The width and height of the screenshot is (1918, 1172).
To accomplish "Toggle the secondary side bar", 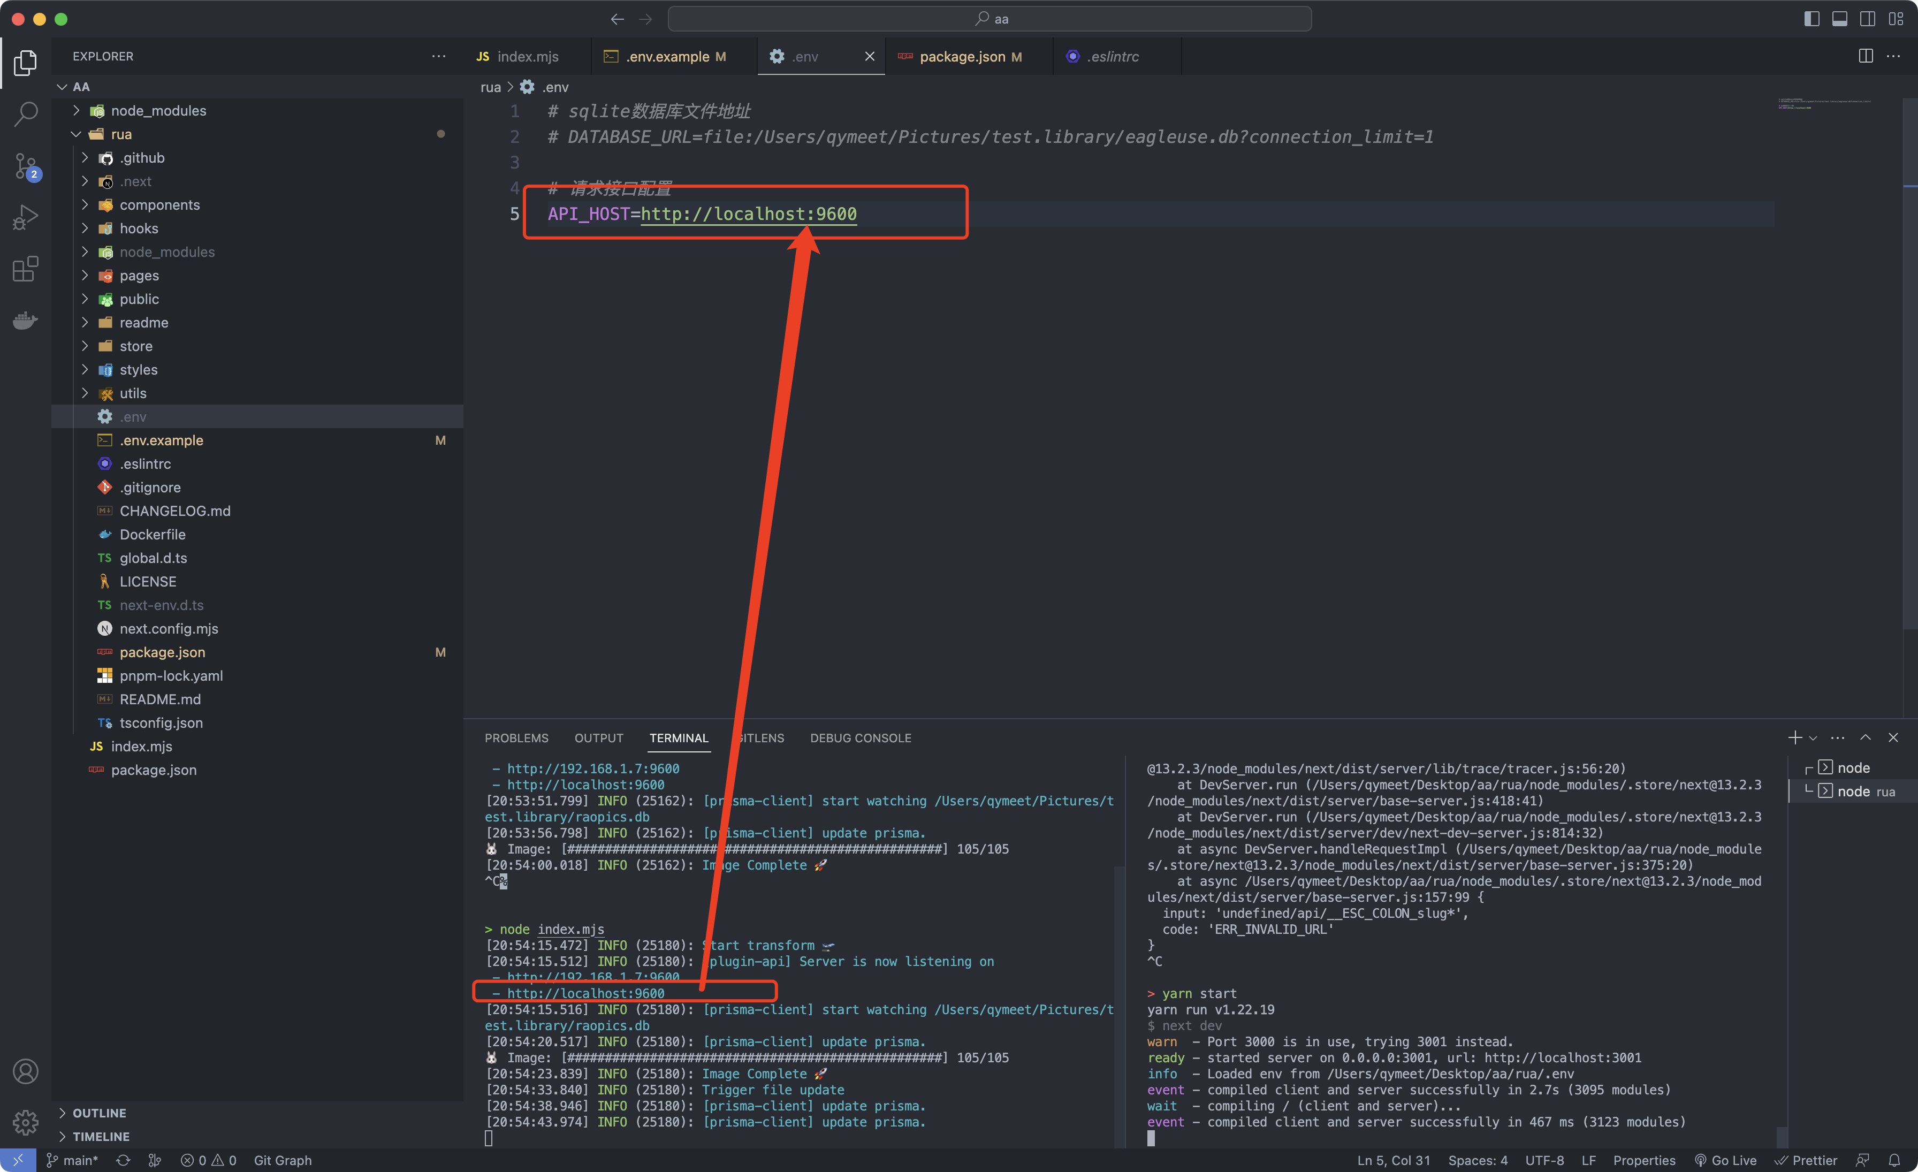I will coord(1867,19).
